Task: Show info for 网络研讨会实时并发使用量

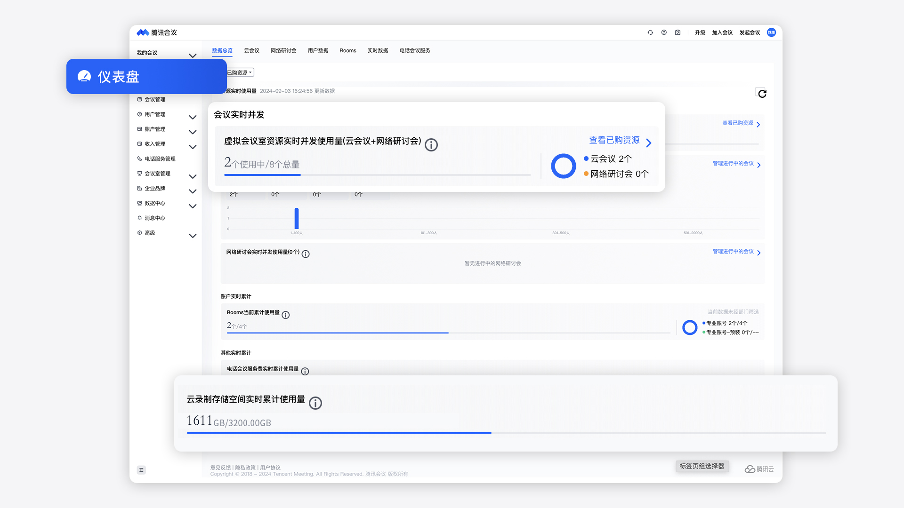Action: pos(306,254)
